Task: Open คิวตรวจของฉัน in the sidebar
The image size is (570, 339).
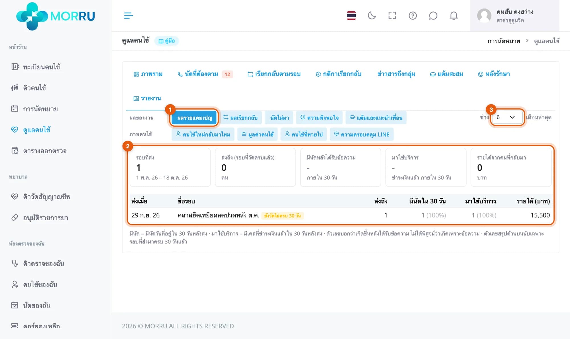Action: 38,263
